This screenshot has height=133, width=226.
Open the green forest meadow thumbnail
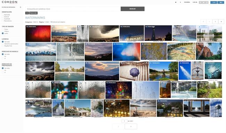point(210,90)
